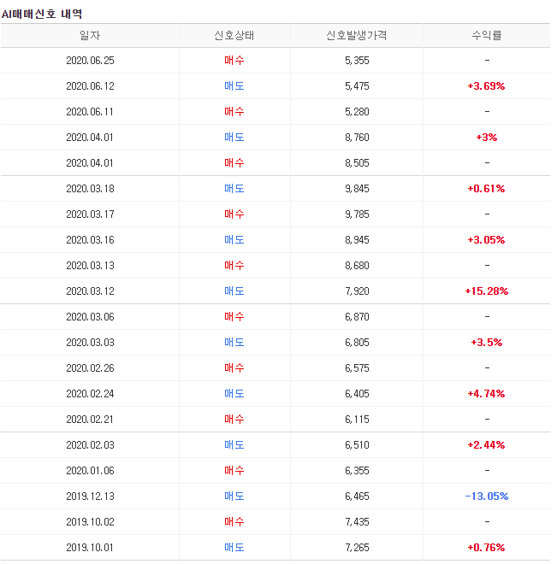Select price 6,115
557x564 pixels.
(x=357, y=420)
